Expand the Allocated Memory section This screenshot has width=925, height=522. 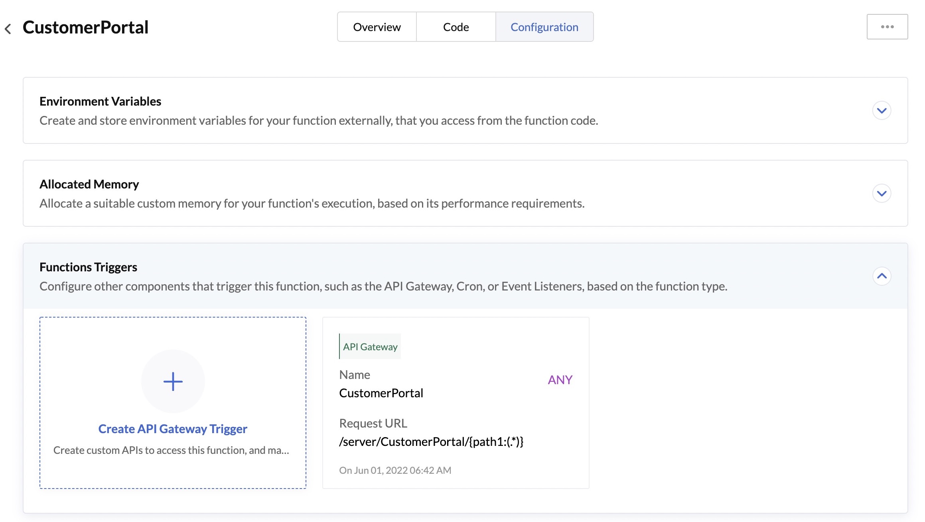[882, 193]
